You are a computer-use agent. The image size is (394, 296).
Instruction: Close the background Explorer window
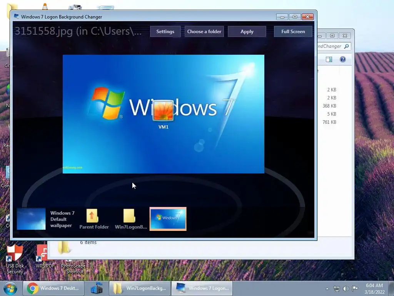(x=345, y=36)
